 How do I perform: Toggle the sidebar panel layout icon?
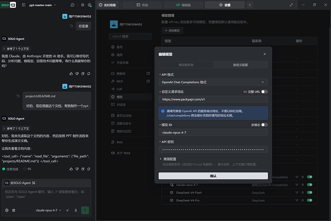(24, 5)
